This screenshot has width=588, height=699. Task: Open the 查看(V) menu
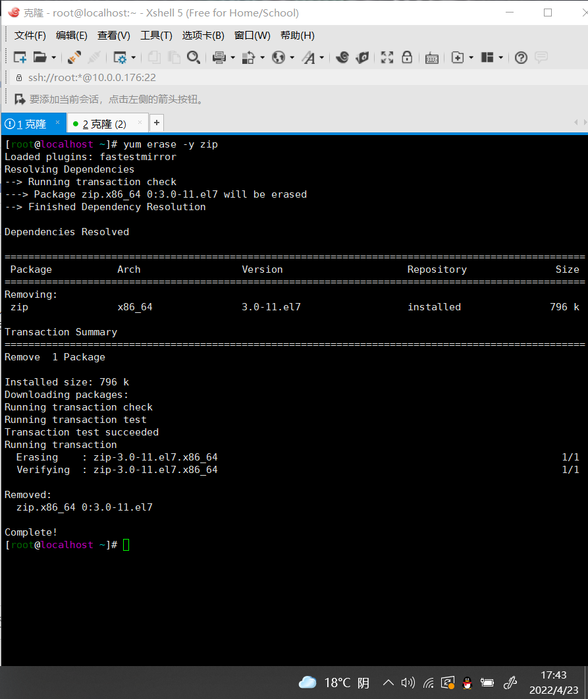114,35
